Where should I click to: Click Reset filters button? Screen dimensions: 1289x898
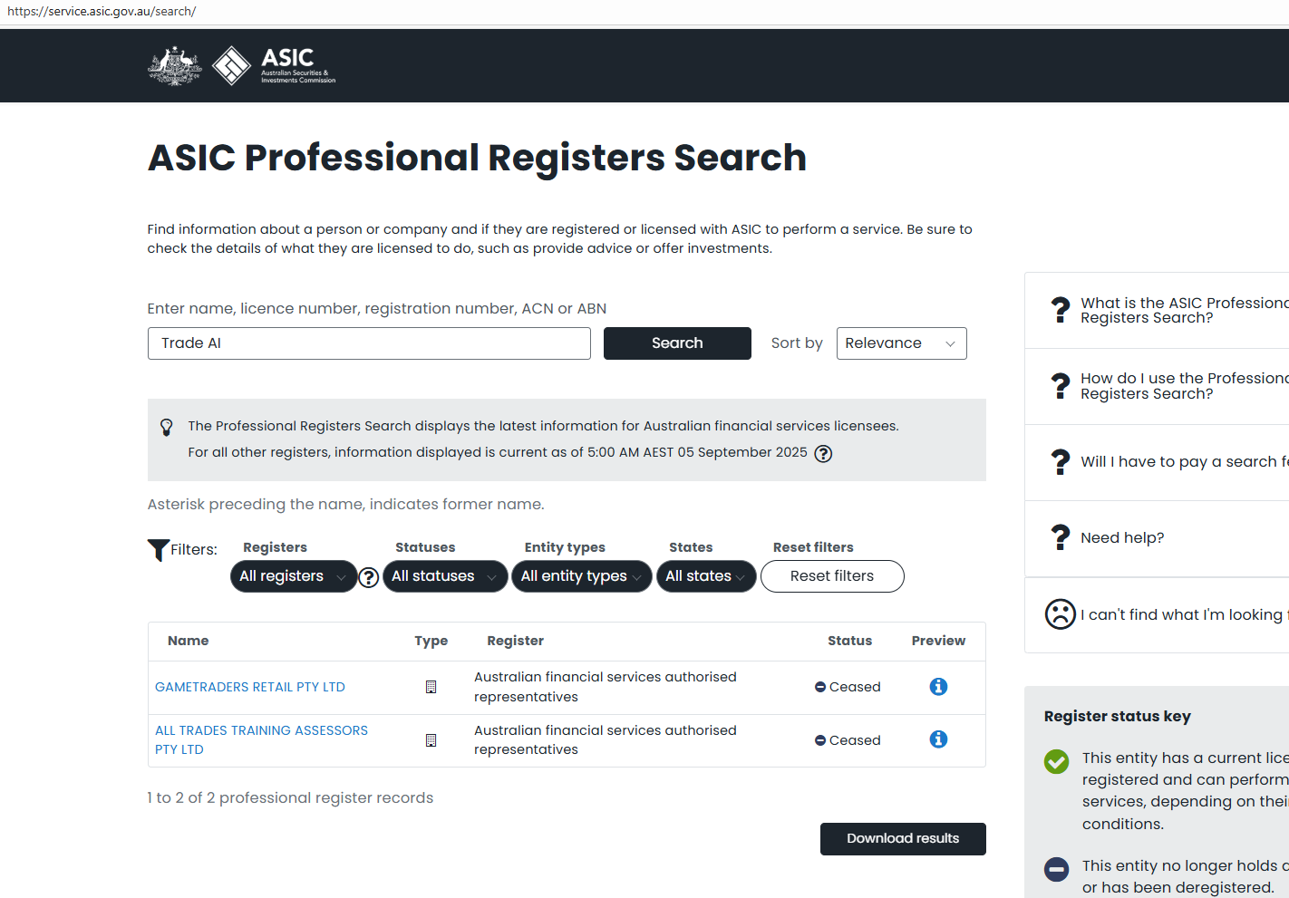(832, 576)
